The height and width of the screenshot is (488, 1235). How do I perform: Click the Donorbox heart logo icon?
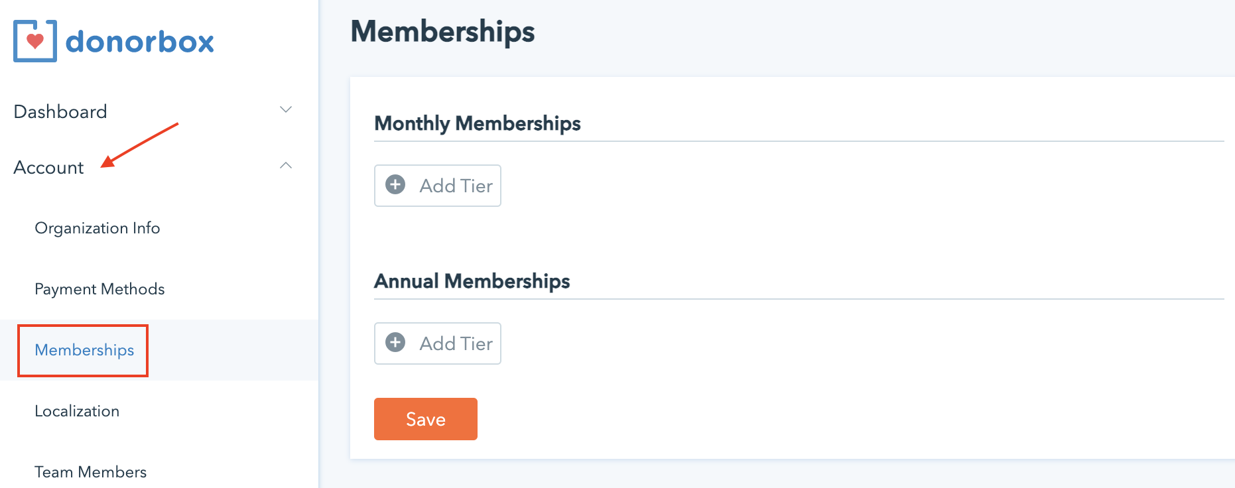click(x=35, y=41)
